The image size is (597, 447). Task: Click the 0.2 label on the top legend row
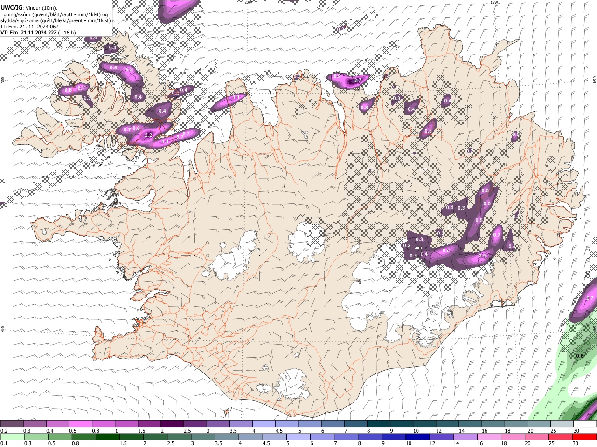(x=4, y=431)
